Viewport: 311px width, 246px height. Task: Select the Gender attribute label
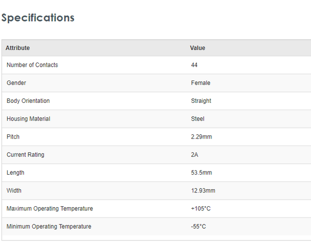(x=16, y=83)
